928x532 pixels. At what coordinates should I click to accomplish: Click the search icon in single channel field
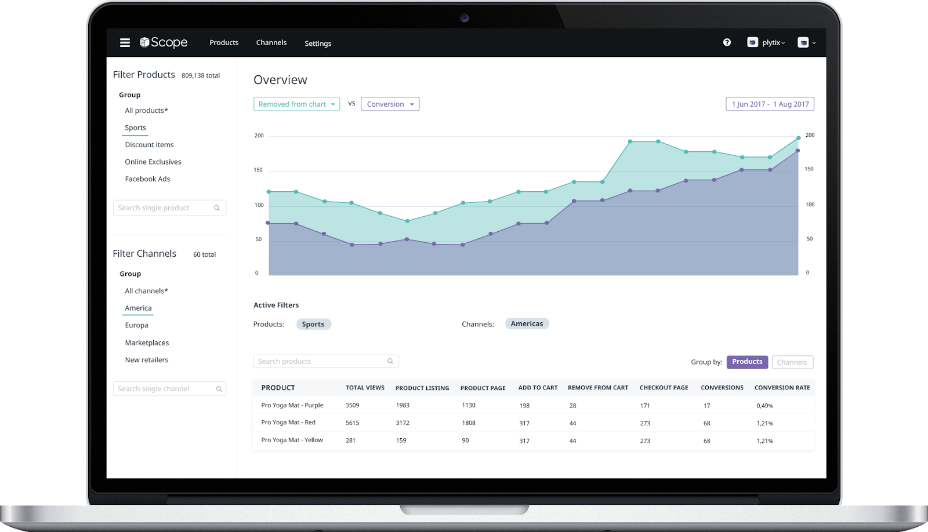click(x=219, y=389)
